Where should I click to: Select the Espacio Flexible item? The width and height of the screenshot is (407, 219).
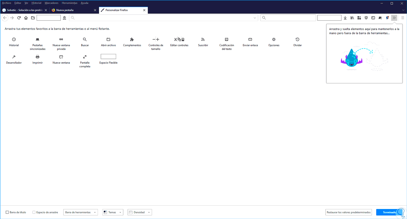(108, 59)
